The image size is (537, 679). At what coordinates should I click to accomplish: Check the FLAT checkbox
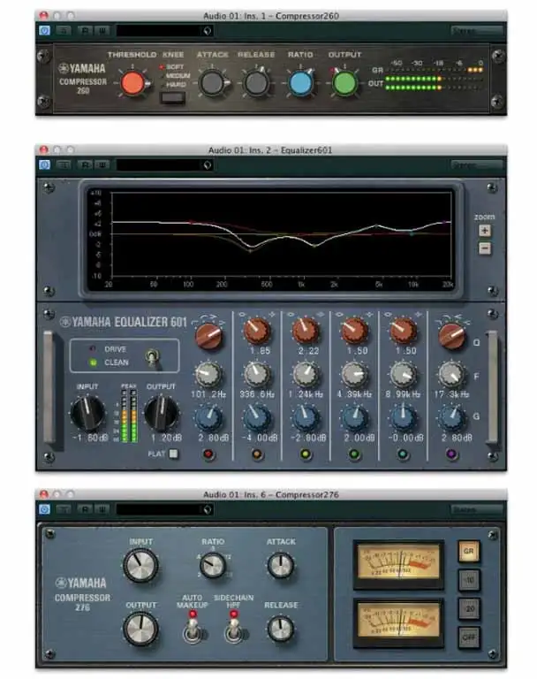(173, 454)
